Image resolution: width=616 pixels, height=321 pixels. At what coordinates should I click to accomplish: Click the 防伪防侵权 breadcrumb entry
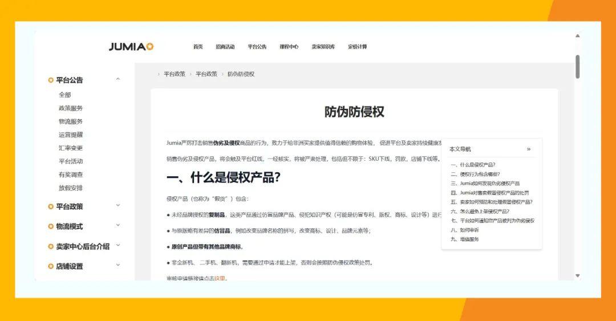(x=241, y=74)
